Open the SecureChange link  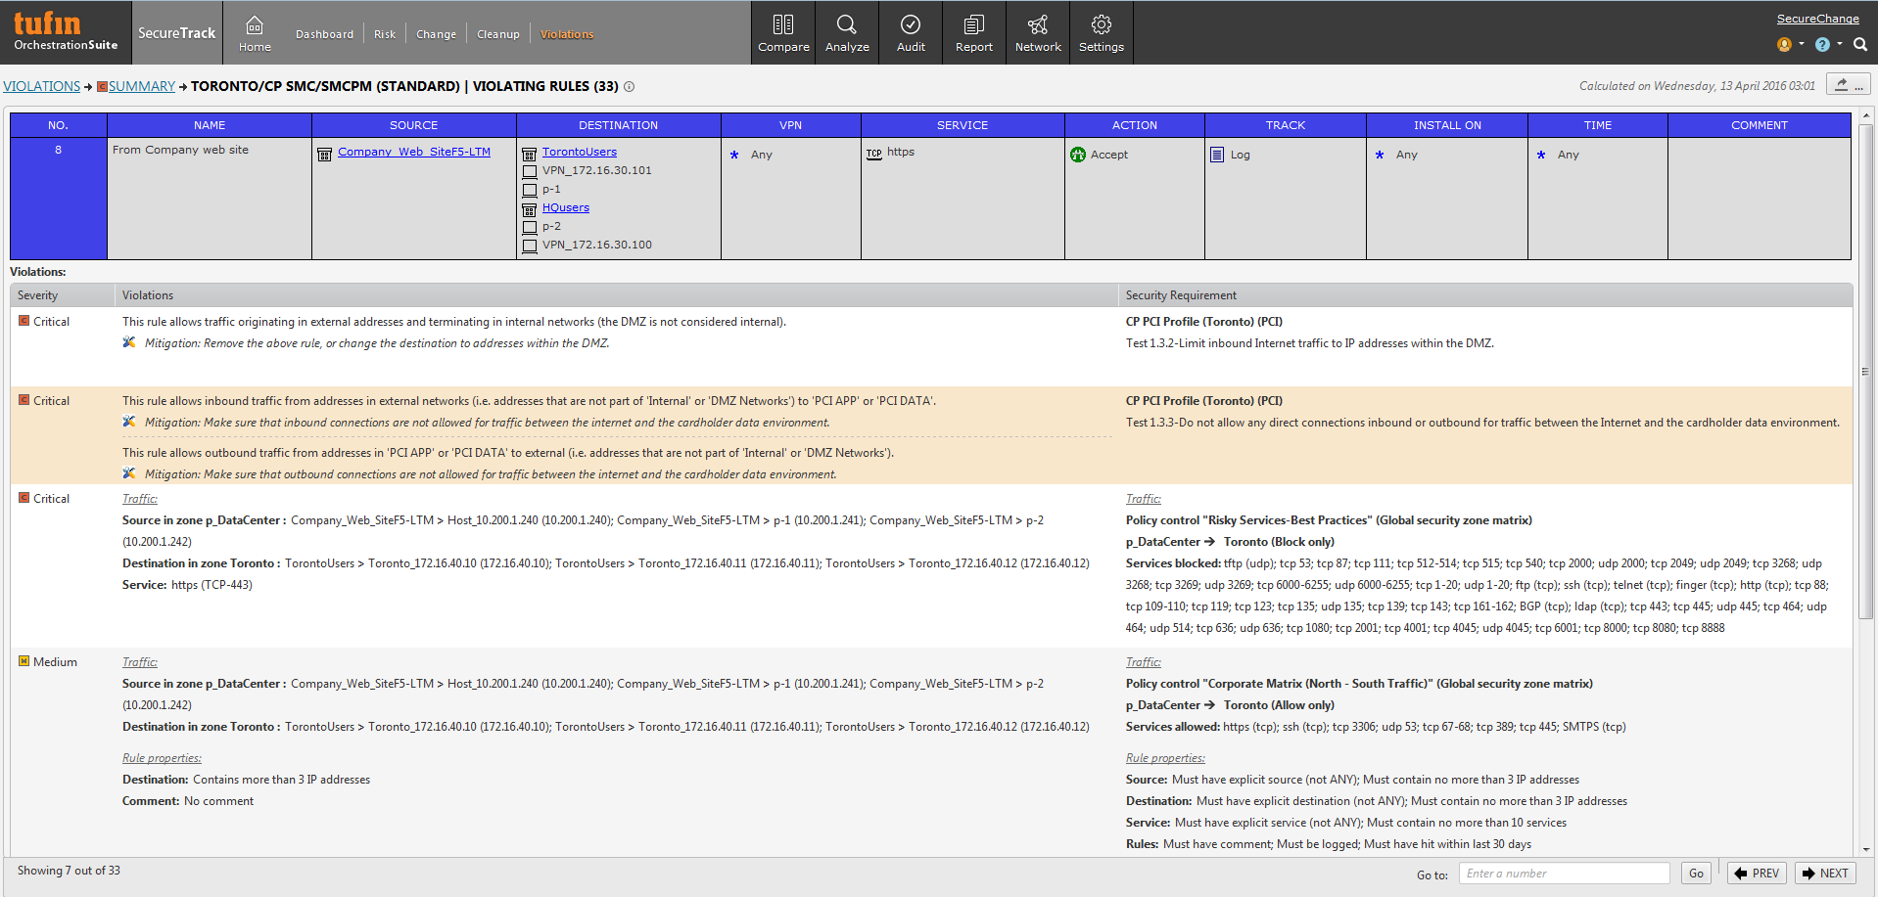click(1817, 19)
